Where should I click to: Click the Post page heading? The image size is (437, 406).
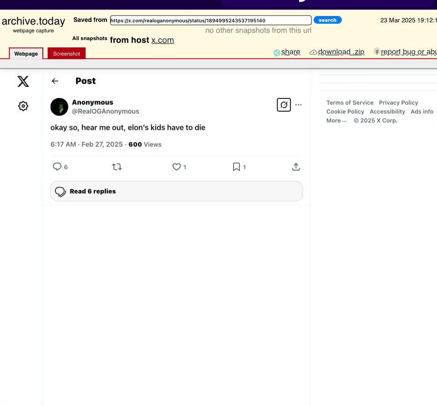(86, 81)
